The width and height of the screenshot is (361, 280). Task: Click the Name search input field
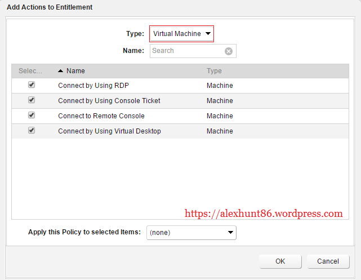(x=193, y=51)
